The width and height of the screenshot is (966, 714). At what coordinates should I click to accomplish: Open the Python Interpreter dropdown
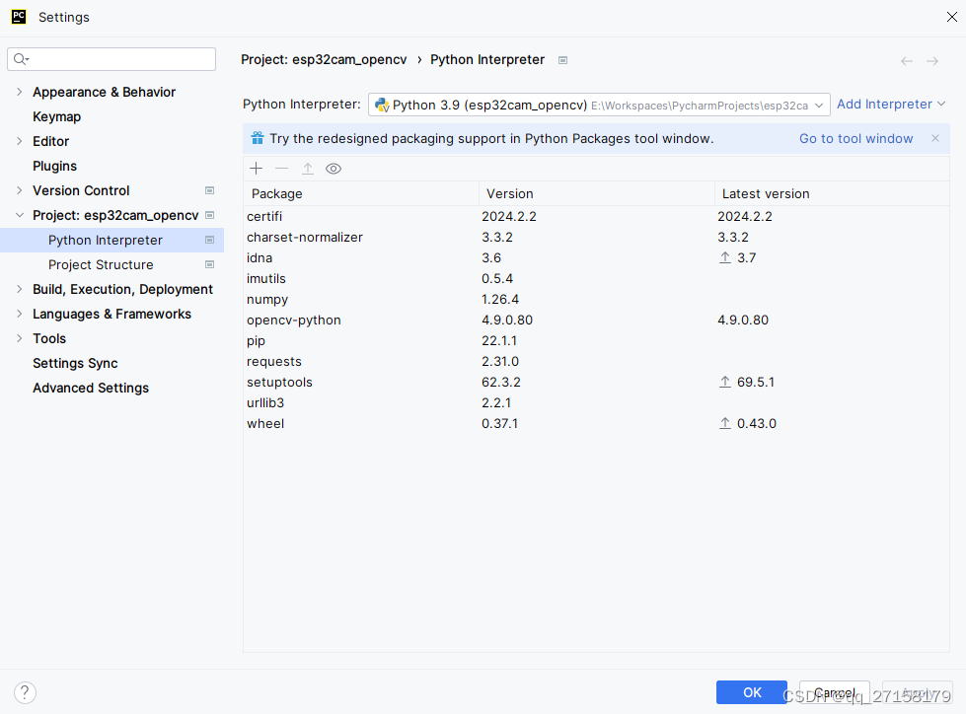[x=599, y=105]
